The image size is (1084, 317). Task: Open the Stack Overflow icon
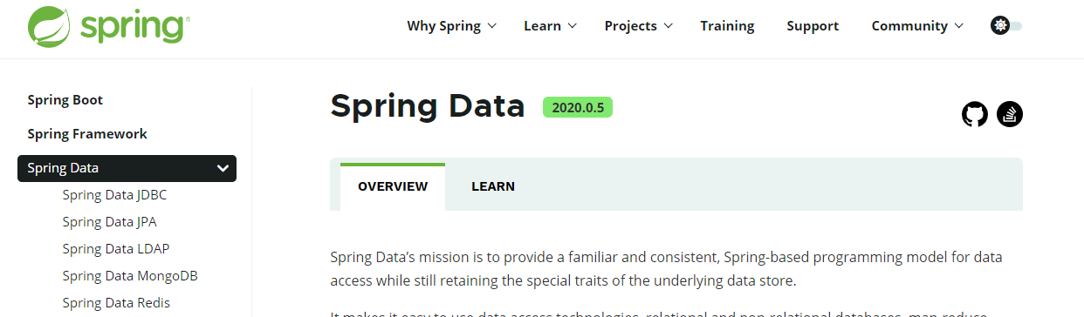coord(1010,114)
